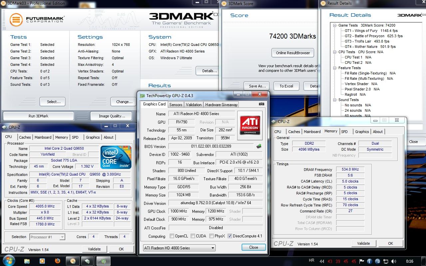This screenshot has width=426, height=266.
Task: Click Validate in CPU-Z memory window
Action: (x=363, y=243)
